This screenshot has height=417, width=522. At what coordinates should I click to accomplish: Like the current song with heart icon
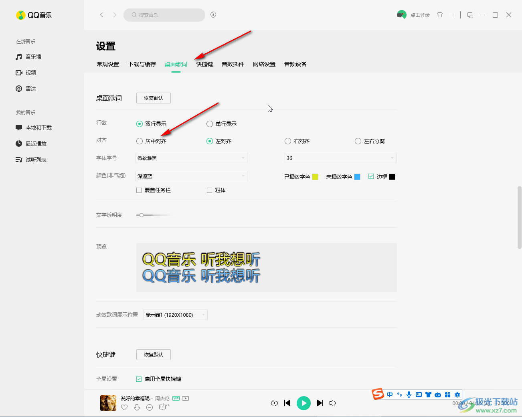pos(124,407)
